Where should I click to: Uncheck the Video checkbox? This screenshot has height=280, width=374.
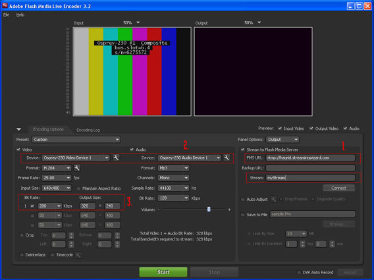[x=18, y=150]
